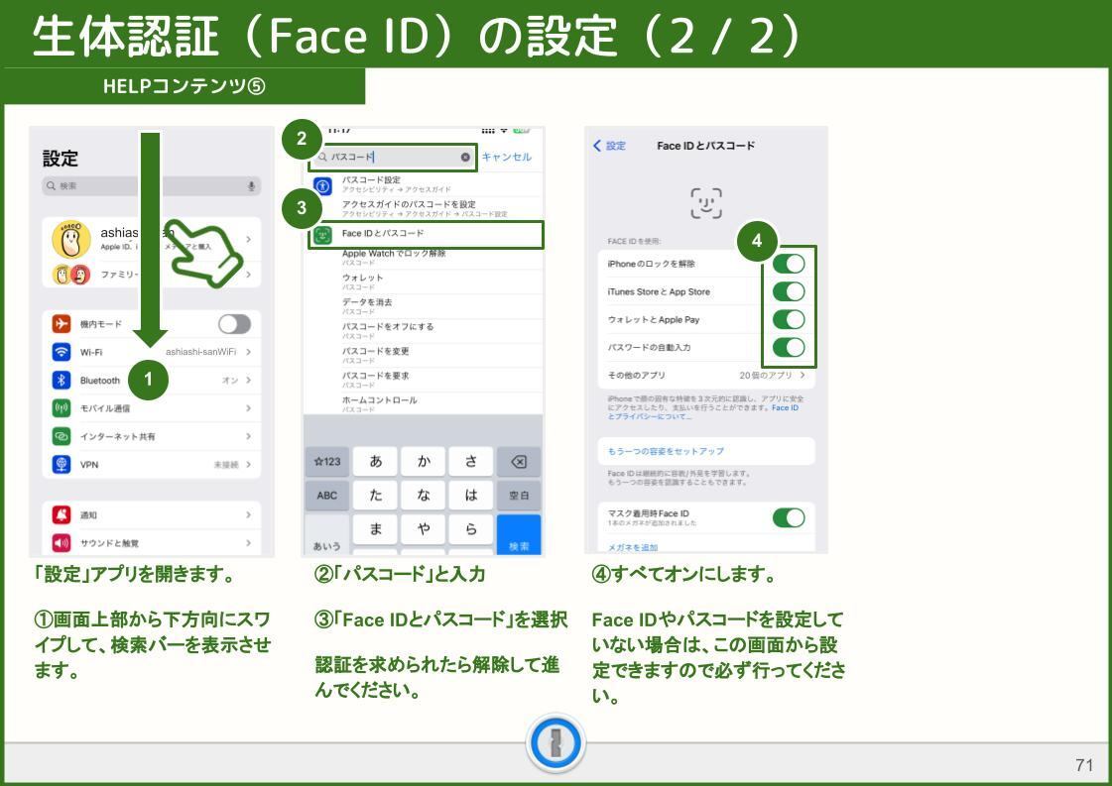Tap the microphone icon in Settings search bar
Image resolution: width=1112 pixels, height=786 pixels.
251,185
